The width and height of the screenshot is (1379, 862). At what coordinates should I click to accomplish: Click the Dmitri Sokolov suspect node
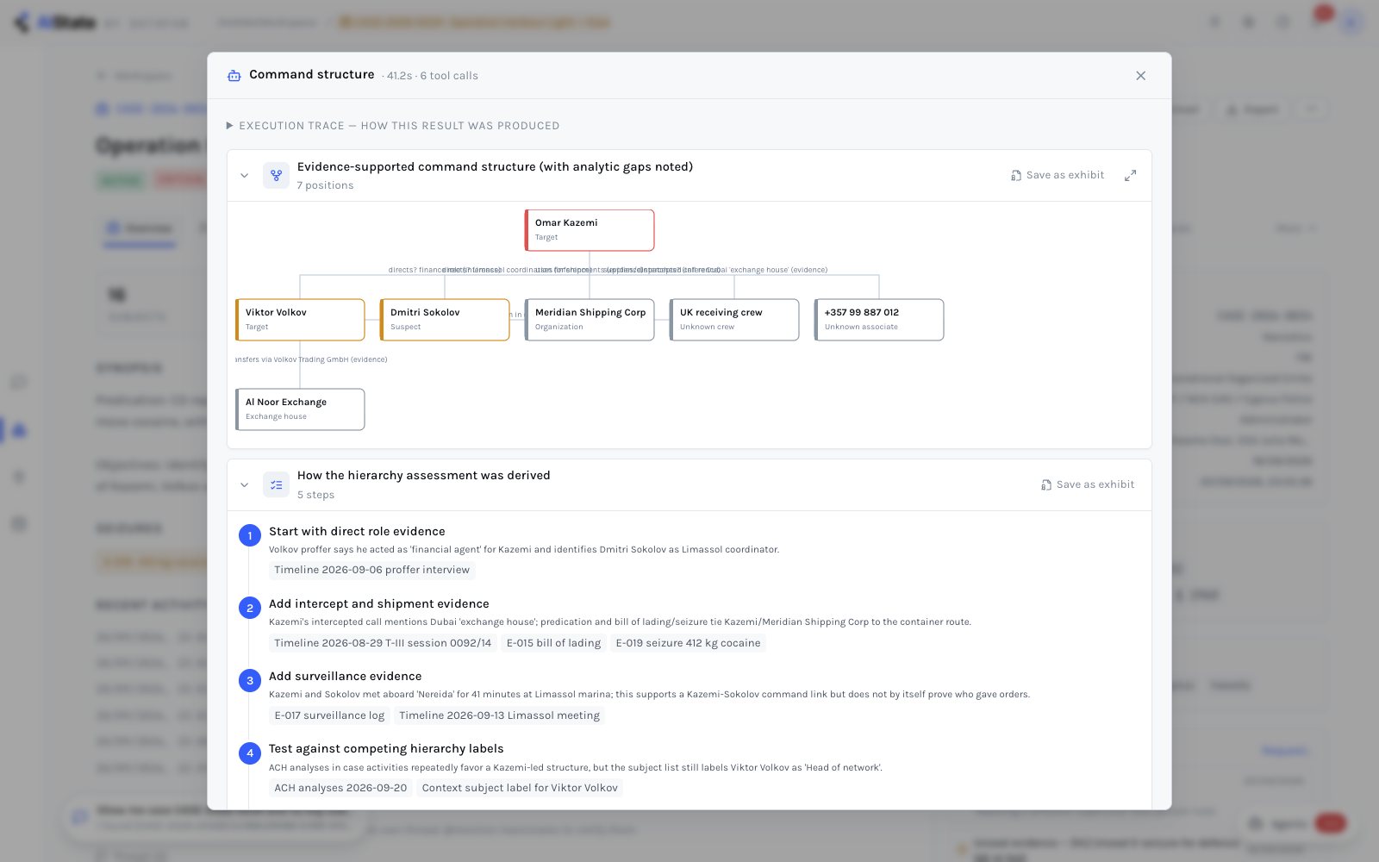coord(445,320)
